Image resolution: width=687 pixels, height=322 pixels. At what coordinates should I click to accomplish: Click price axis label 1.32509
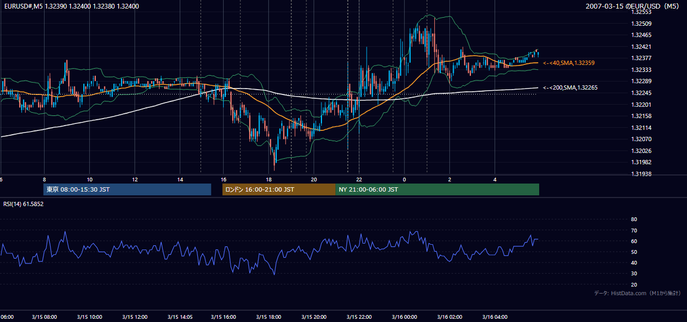(641, 24)
